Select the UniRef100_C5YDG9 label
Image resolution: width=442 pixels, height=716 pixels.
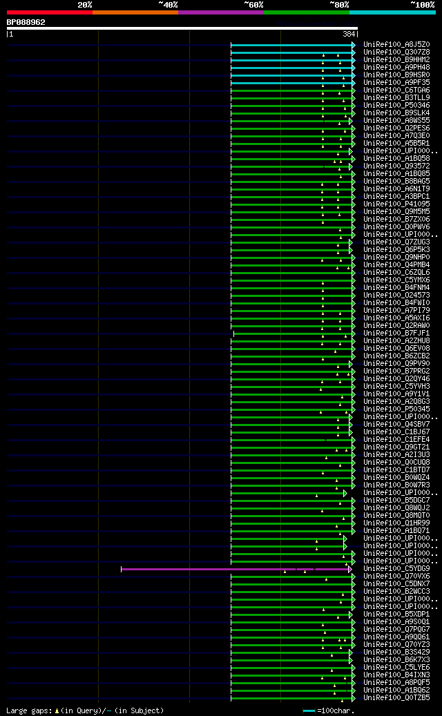click(x=396, y=568)
